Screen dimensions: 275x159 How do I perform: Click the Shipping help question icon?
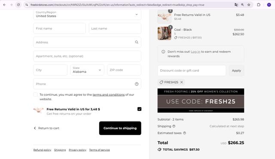coord(174,126)
